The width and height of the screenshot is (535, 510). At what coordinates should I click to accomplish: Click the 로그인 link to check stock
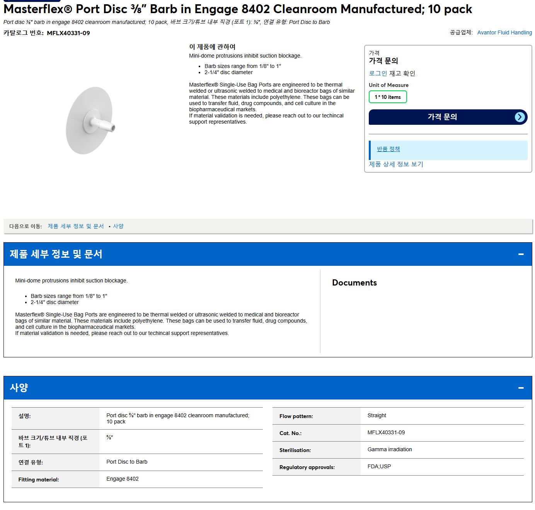click(x=378, y=73)
